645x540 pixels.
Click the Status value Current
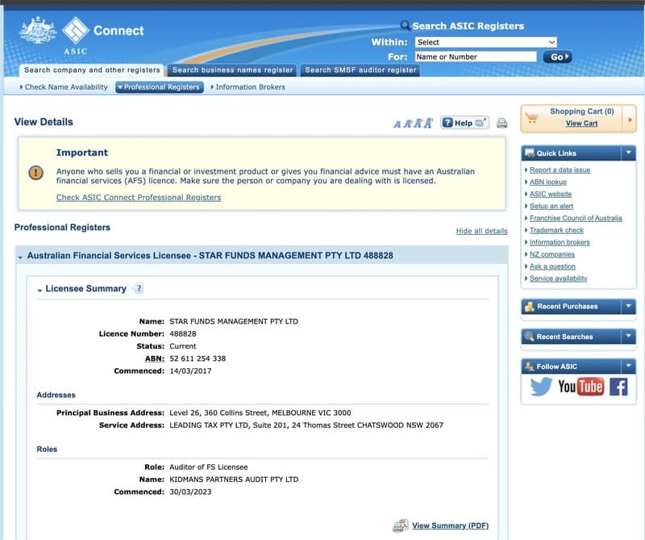coord(183,346)
